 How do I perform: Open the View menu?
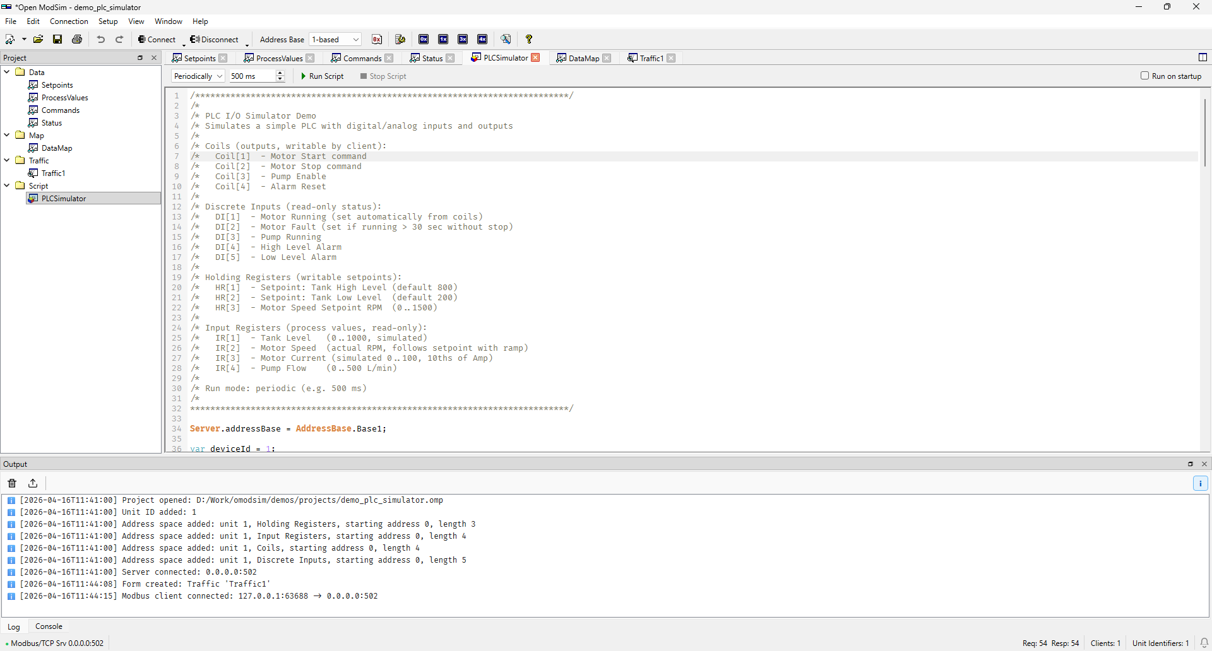136,21
